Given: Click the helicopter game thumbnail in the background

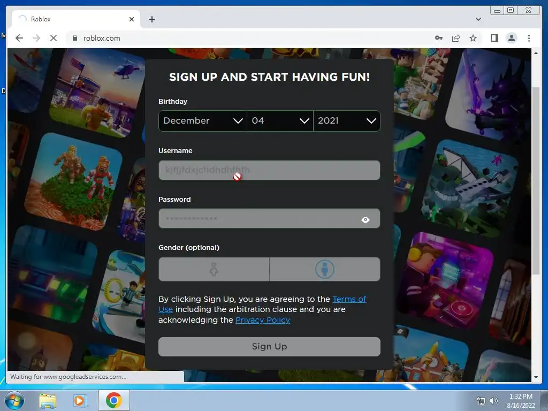Looking at the screenshot, I should 98,93.
